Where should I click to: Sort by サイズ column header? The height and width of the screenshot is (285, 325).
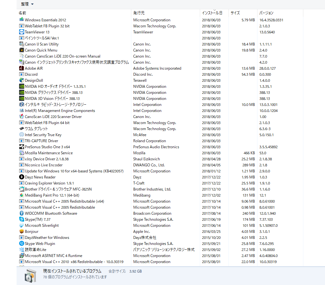coord(235,13)
